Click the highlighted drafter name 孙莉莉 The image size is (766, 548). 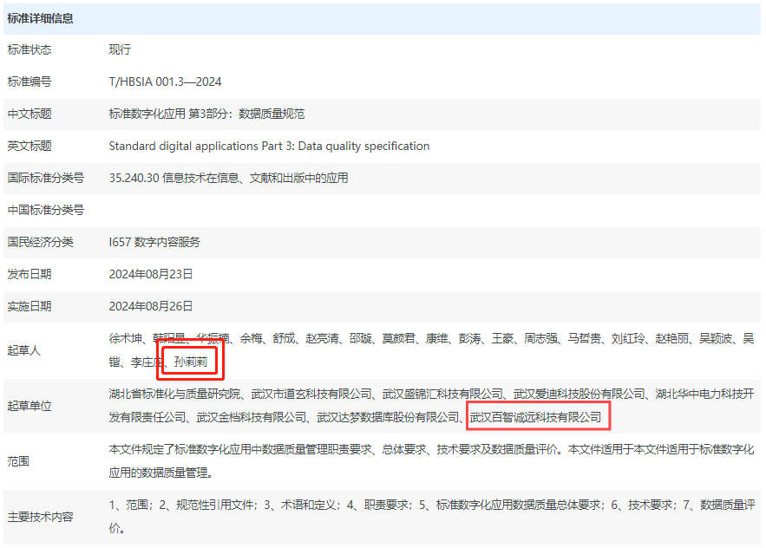pyautogui.click(x=191, y=362)
